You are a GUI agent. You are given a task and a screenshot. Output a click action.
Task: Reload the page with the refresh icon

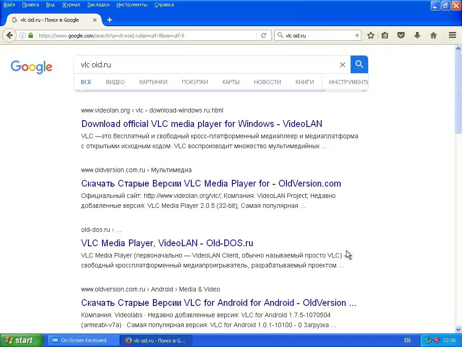click(263, 35)
